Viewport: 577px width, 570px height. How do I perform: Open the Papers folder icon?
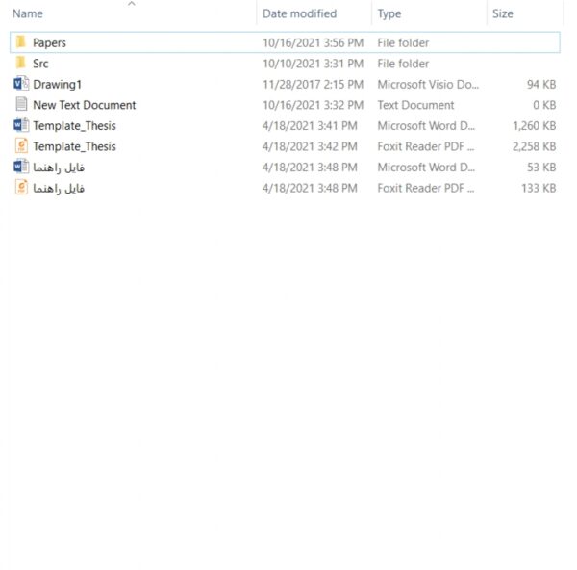coord(21,42)
